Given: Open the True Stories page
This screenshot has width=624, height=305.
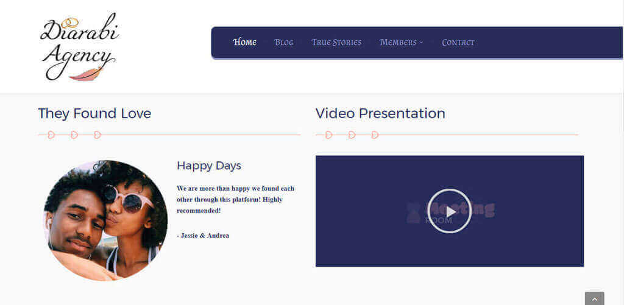Looking at the screenshot, I should pos(336,42).
